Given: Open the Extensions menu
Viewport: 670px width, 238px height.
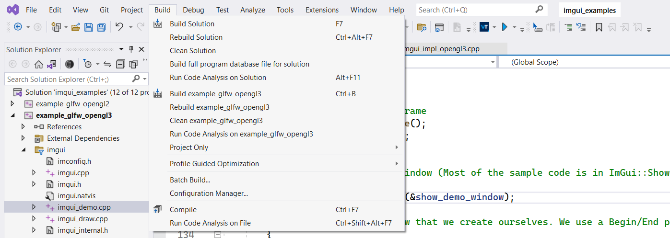Looking at the screenshot, I should (x=322, y=10).
